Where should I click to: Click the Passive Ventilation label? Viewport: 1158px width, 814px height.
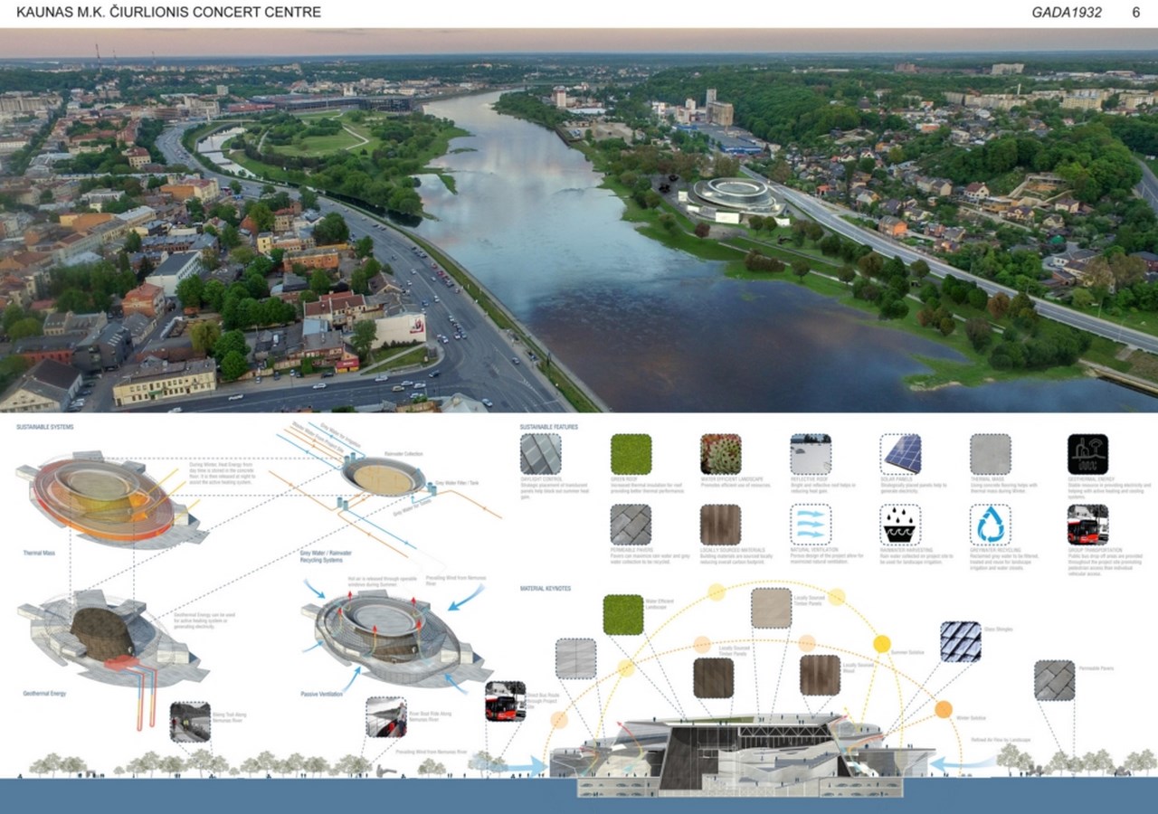(x=321, y=694)
